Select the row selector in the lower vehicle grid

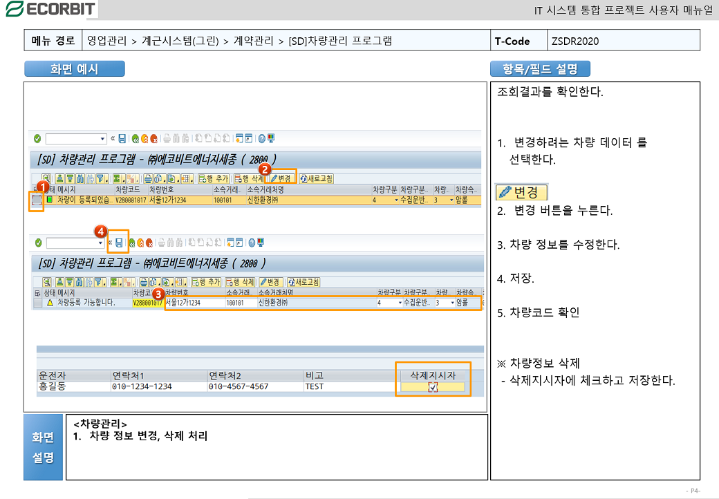point(37,303)
